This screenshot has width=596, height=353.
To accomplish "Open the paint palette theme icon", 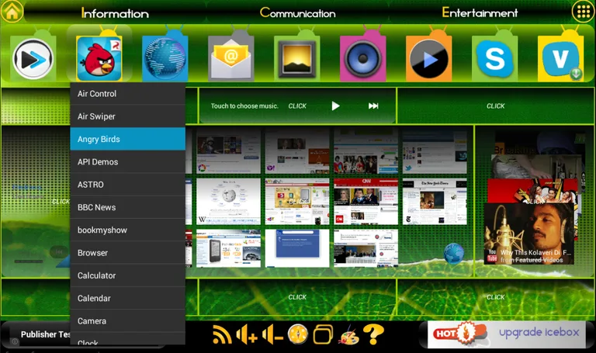I will 349,334.
